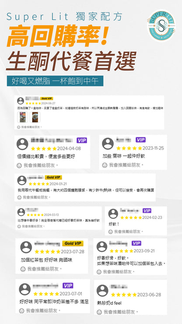Image resolution: width=182 pixels, height=324 pixels.
Task: Click the star rating on 2024-01-21 review
Action: [x=39, y=184]
